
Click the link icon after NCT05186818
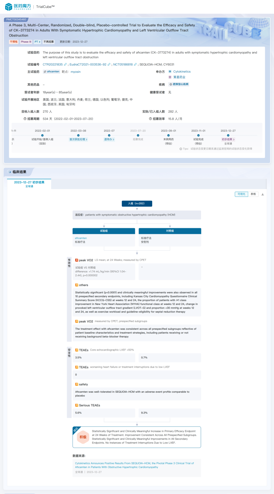[x=135, y=64]
